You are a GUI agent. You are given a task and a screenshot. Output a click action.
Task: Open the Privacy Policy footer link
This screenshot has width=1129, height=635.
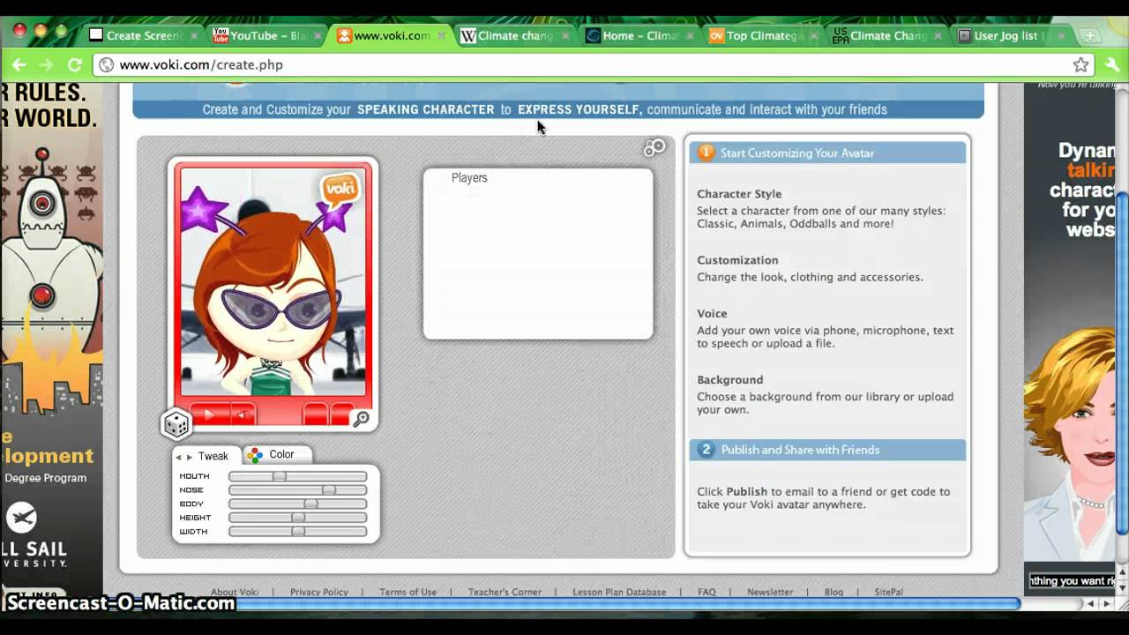click(318, 592)
